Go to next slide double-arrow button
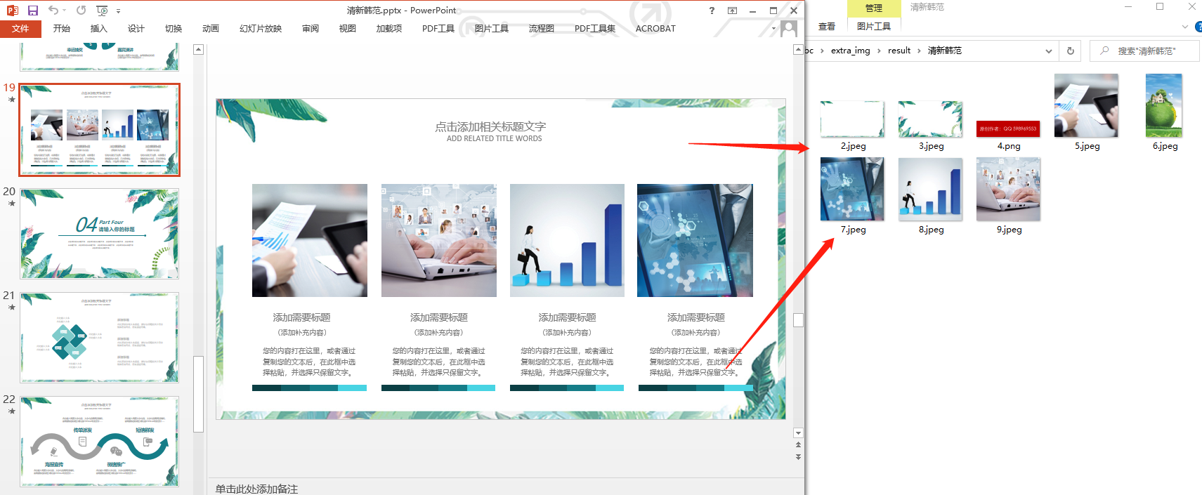 tap(798, 456)
